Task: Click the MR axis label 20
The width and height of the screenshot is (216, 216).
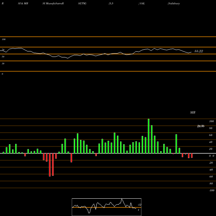Action: point(211,149)
